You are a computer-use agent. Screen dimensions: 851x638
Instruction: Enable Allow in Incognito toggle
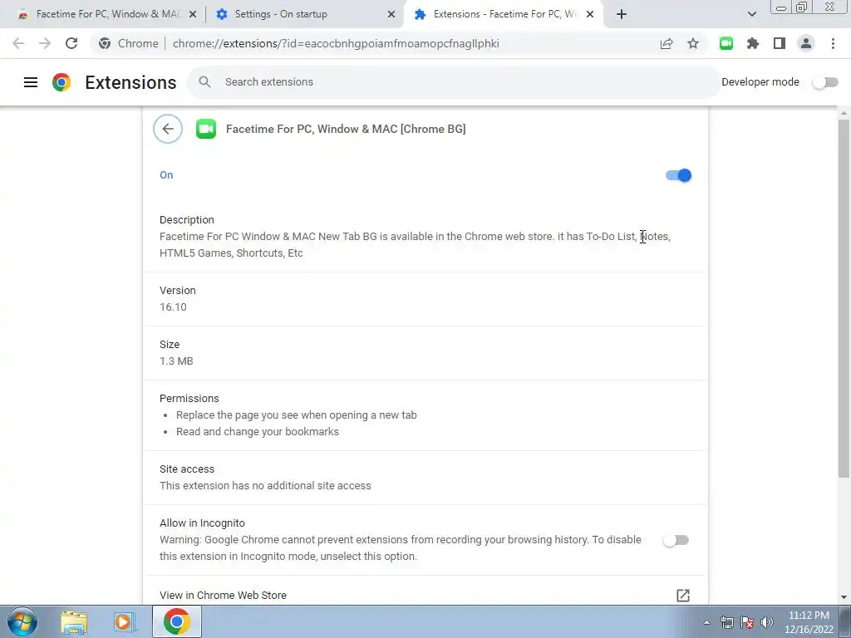pyautogui.click(x=676, y=540)
